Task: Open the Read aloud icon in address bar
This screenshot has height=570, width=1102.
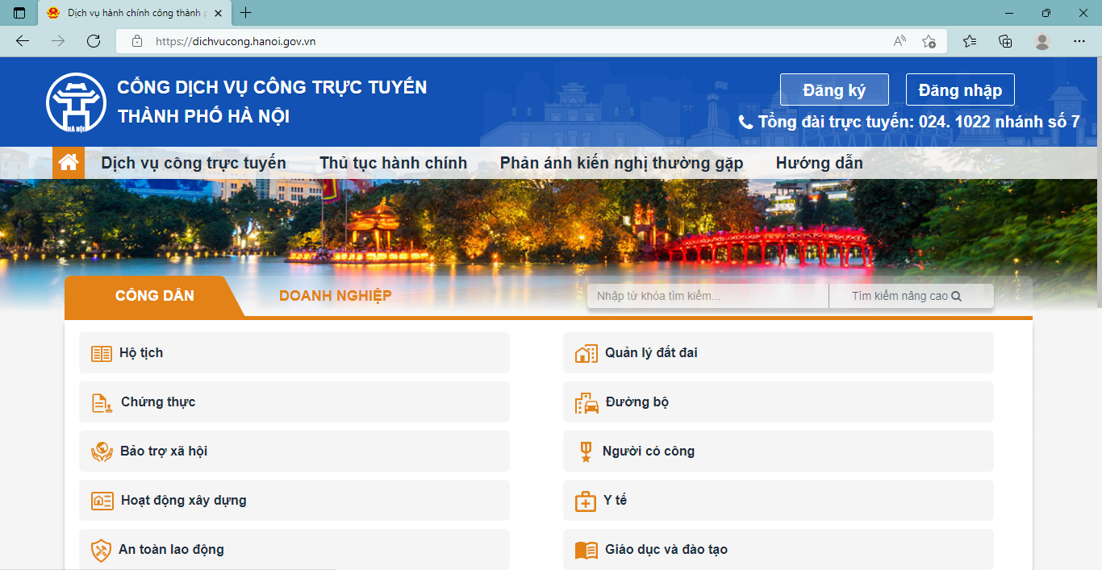Action: click(900, 41)
